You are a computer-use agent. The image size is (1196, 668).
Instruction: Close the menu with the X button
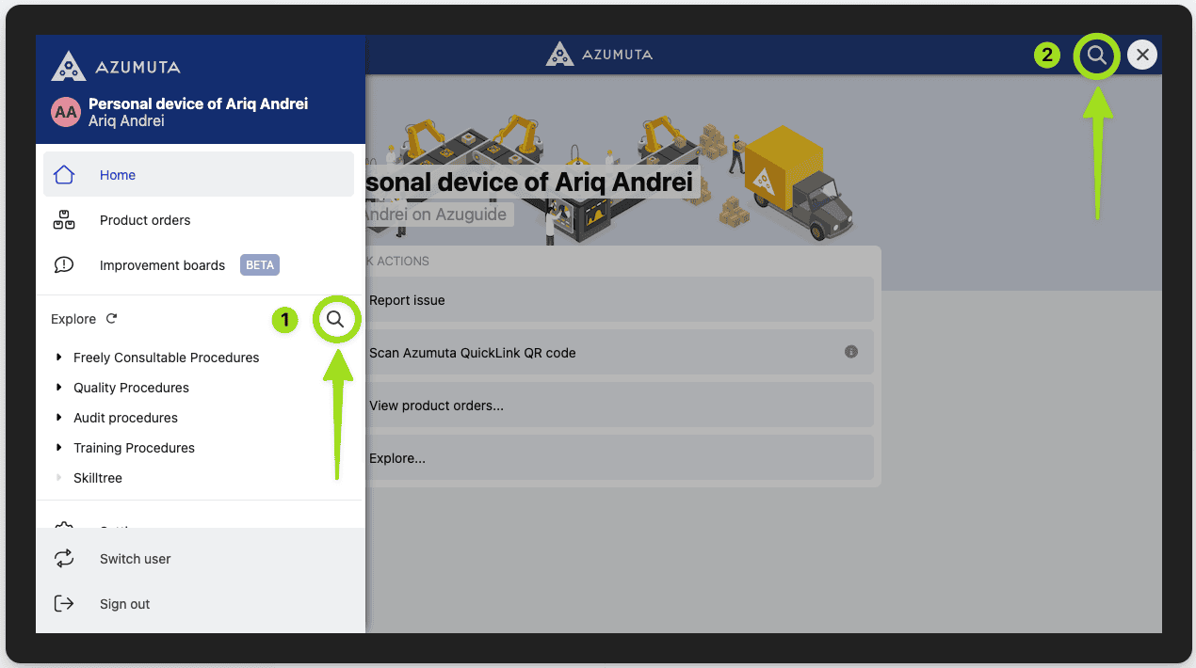point(1142,55)
